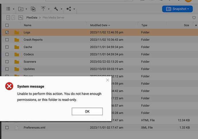The image size is (198, 139).
Task: Click the Cache folder icon
Action: pos(17,47)
